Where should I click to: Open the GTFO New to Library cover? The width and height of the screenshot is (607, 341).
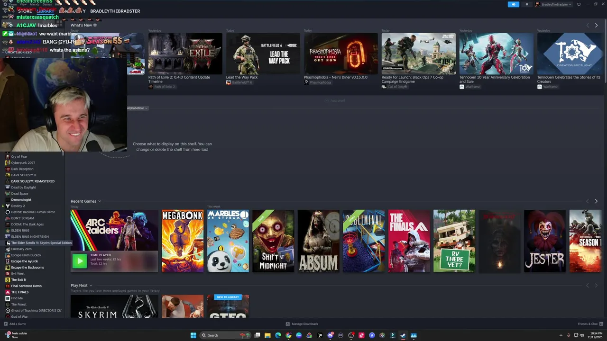(x=228, y=306)
